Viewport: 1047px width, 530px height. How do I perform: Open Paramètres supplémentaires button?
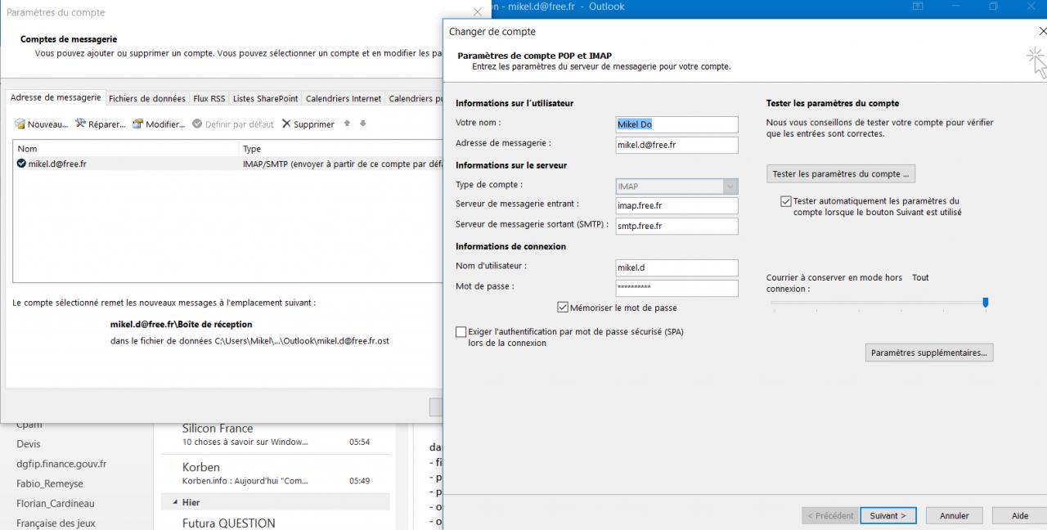point(929,353)
